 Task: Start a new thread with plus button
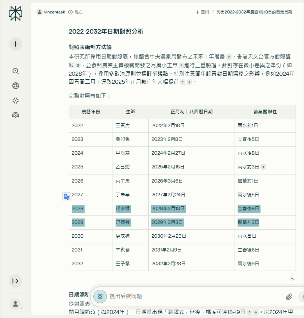[x=16, y=44]
